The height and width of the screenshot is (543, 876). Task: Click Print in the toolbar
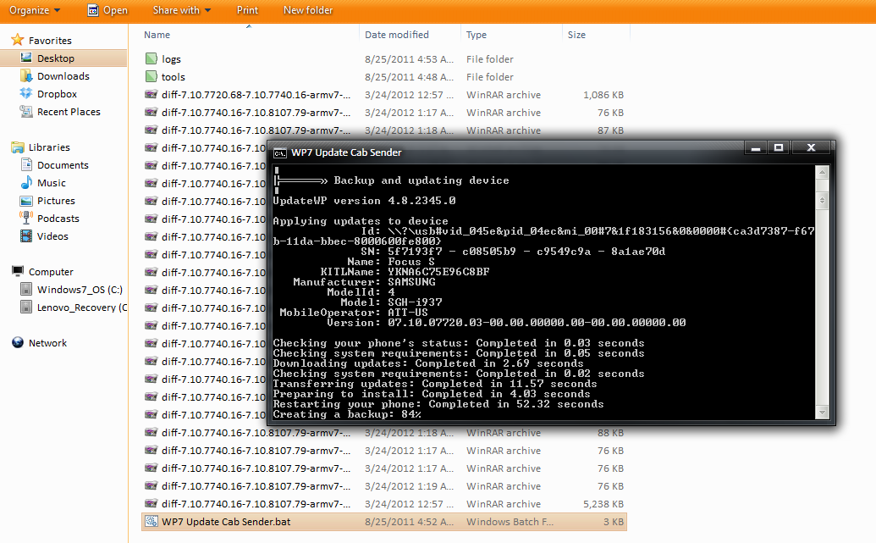tap(247, 10)
